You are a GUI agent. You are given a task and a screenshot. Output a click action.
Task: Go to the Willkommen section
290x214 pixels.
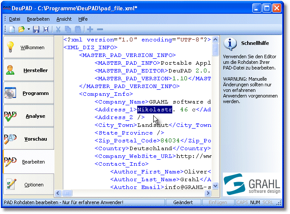coord(29,47)
